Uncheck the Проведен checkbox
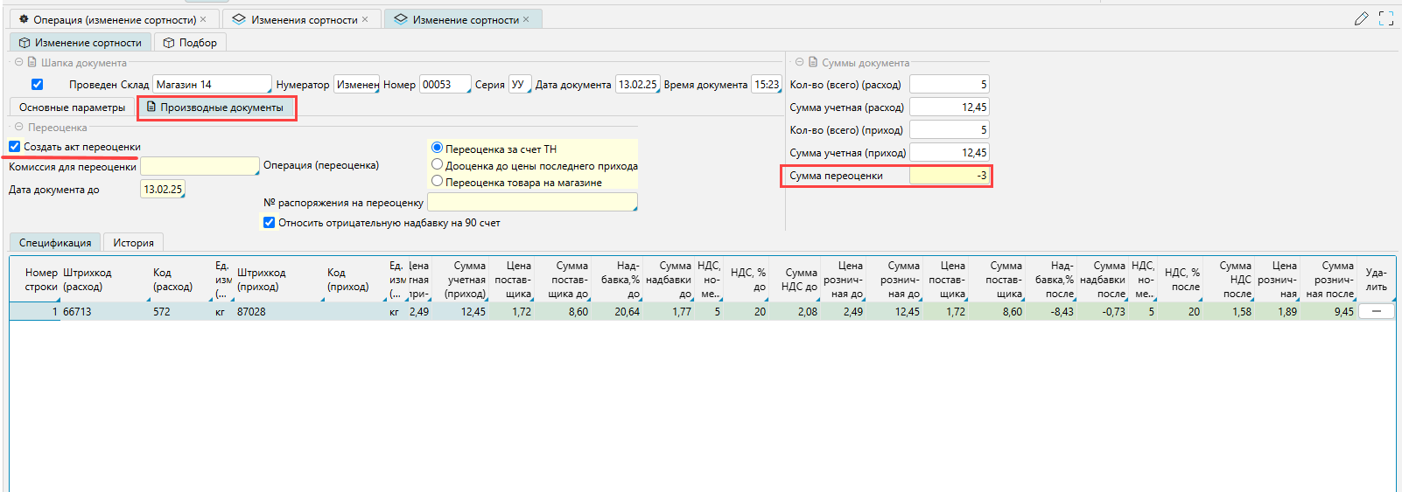This screenshot has height=492, width=1402. coord(37,85)
